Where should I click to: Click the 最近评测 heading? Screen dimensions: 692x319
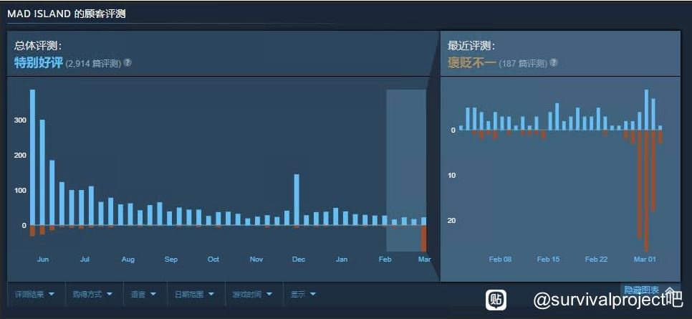point(471,45)
